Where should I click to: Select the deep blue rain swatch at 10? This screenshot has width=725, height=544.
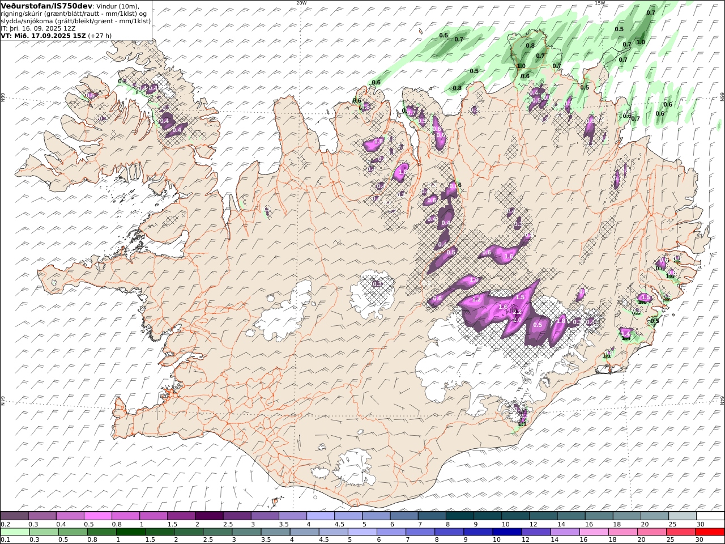(x=507, y=532)
